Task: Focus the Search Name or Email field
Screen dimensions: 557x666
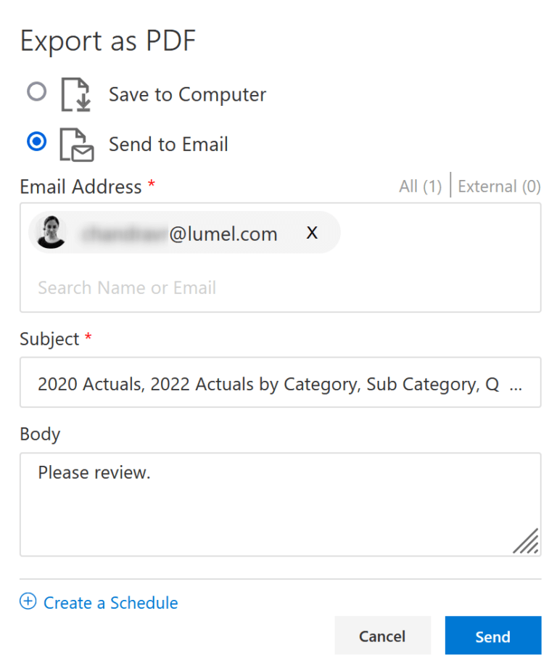Action: (218, 288)
